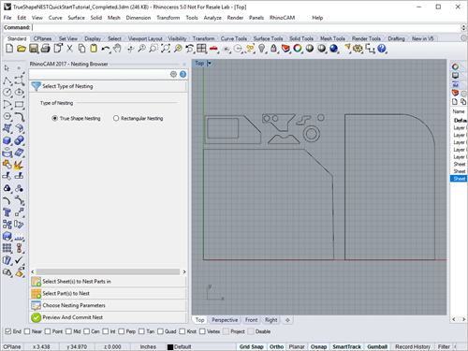Toggle Grid Snap in status bar
This screenshot has height=351, width=468.
coord(252,346)
